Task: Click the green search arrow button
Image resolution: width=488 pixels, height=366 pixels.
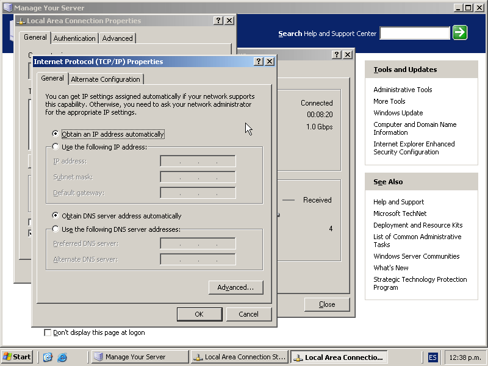Action: [x=460, y=33]
